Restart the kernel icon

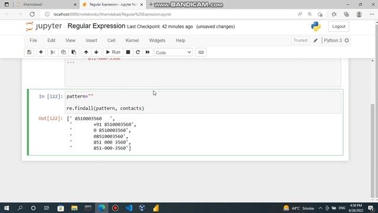click(x=138, y=52)
